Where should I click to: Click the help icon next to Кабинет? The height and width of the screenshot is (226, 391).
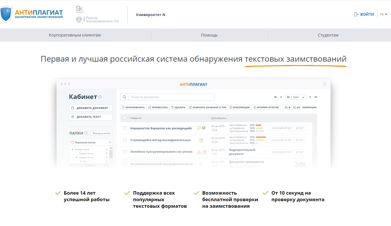[x=100, y=97]
